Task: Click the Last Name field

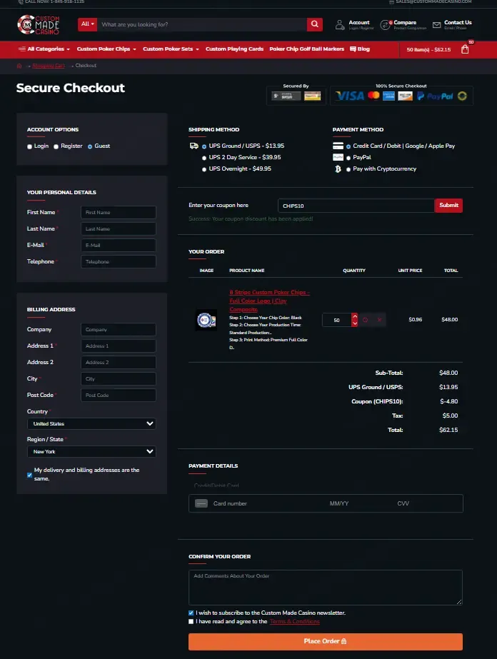Action: pos(118,229)
